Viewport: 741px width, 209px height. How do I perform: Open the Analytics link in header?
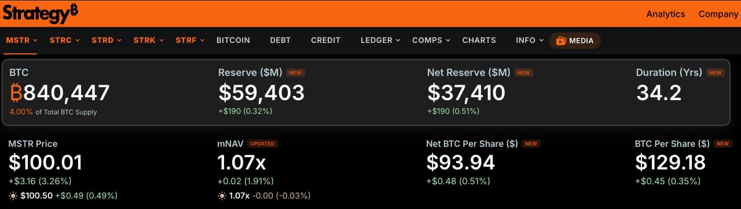[x=666, y=14]
